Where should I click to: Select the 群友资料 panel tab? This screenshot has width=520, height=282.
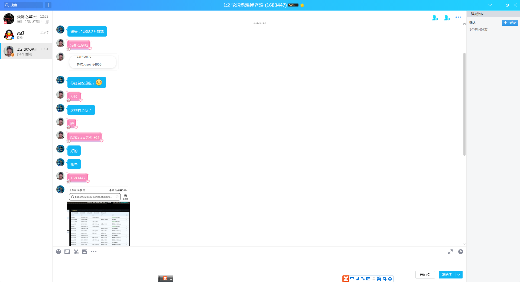click(477, 14)
